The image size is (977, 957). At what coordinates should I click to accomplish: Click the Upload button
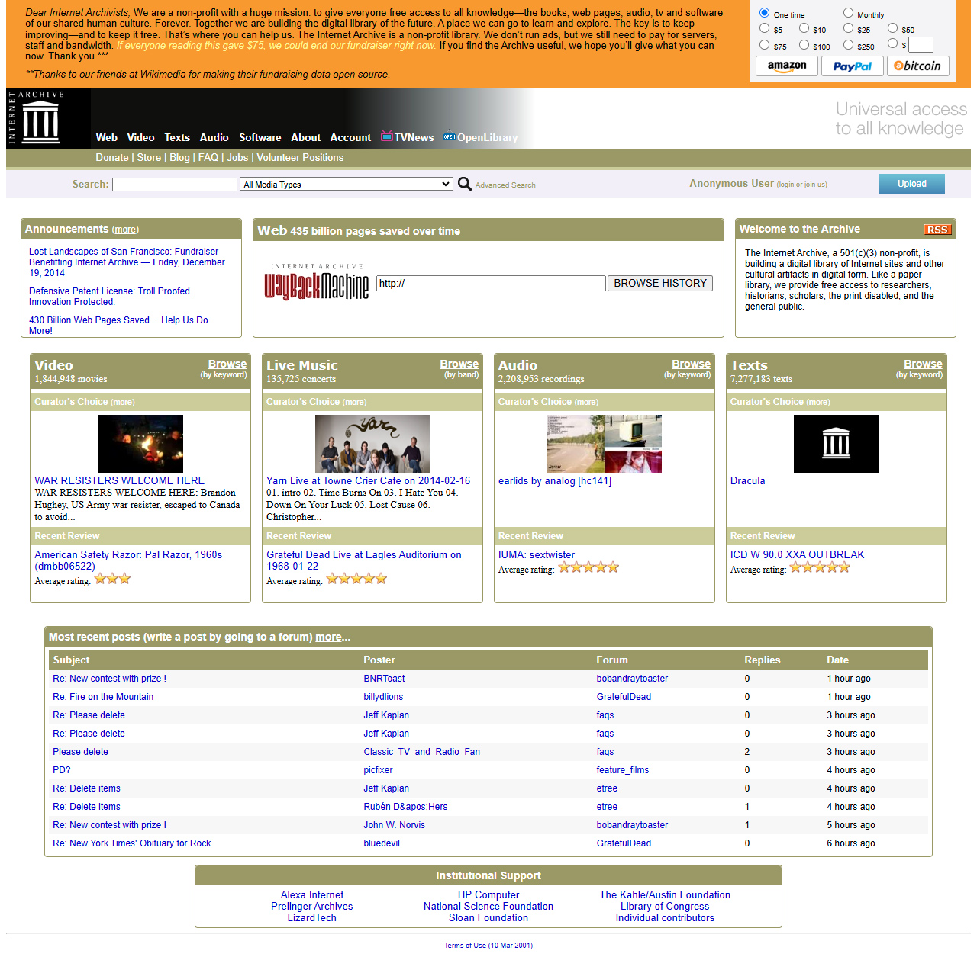pos(912,184)
